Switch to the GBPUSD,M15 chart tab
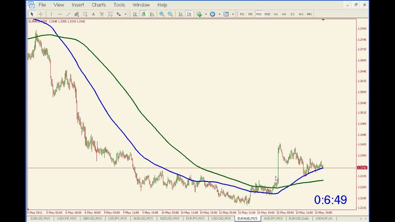395x222 pixels. click(x=92, y=219)
